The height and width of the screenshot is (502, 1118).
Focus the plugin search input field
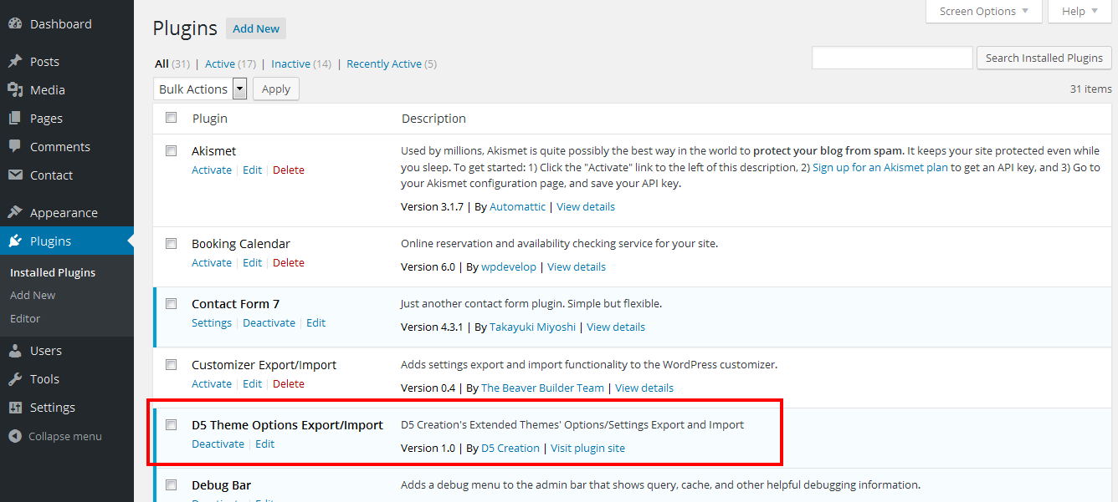pyautogui.click(x=892, y=58)
